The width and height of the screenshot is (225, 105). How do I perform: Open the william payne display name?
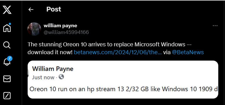60,26
